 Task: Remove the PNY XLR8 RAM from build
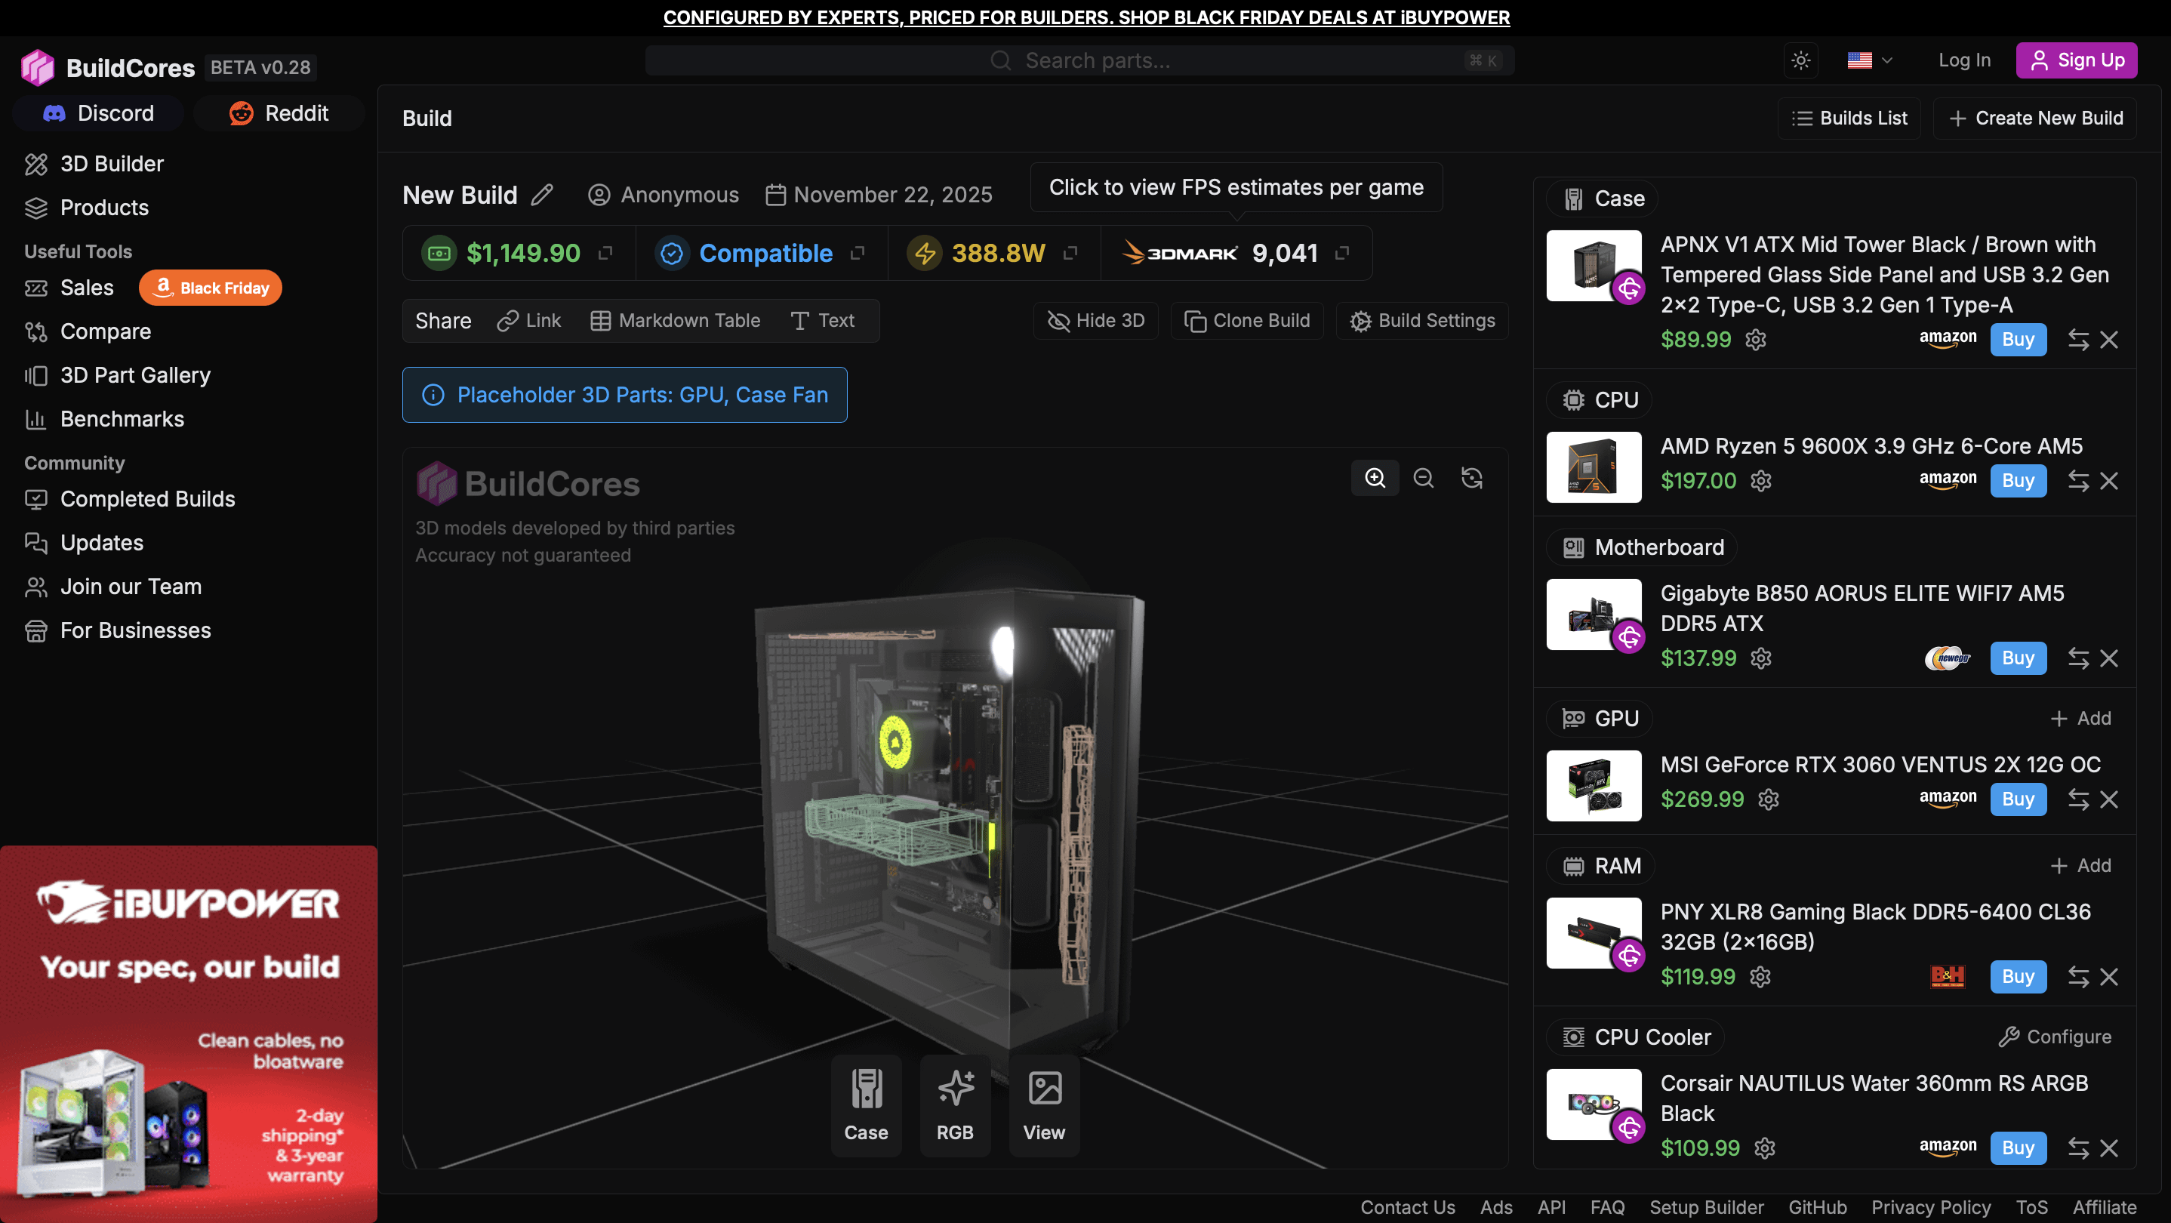pos(2108,976)
